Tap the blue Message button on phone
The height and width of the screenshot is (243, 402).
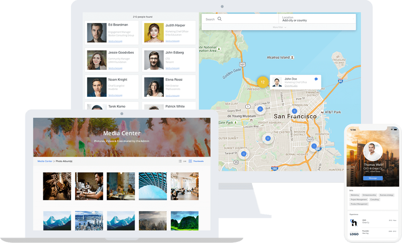click(373, 178)
